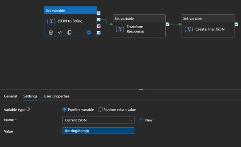241x147 pixels.
Task: Click success connector on Transform Responses activity
Action: click(x=168, y=24)
